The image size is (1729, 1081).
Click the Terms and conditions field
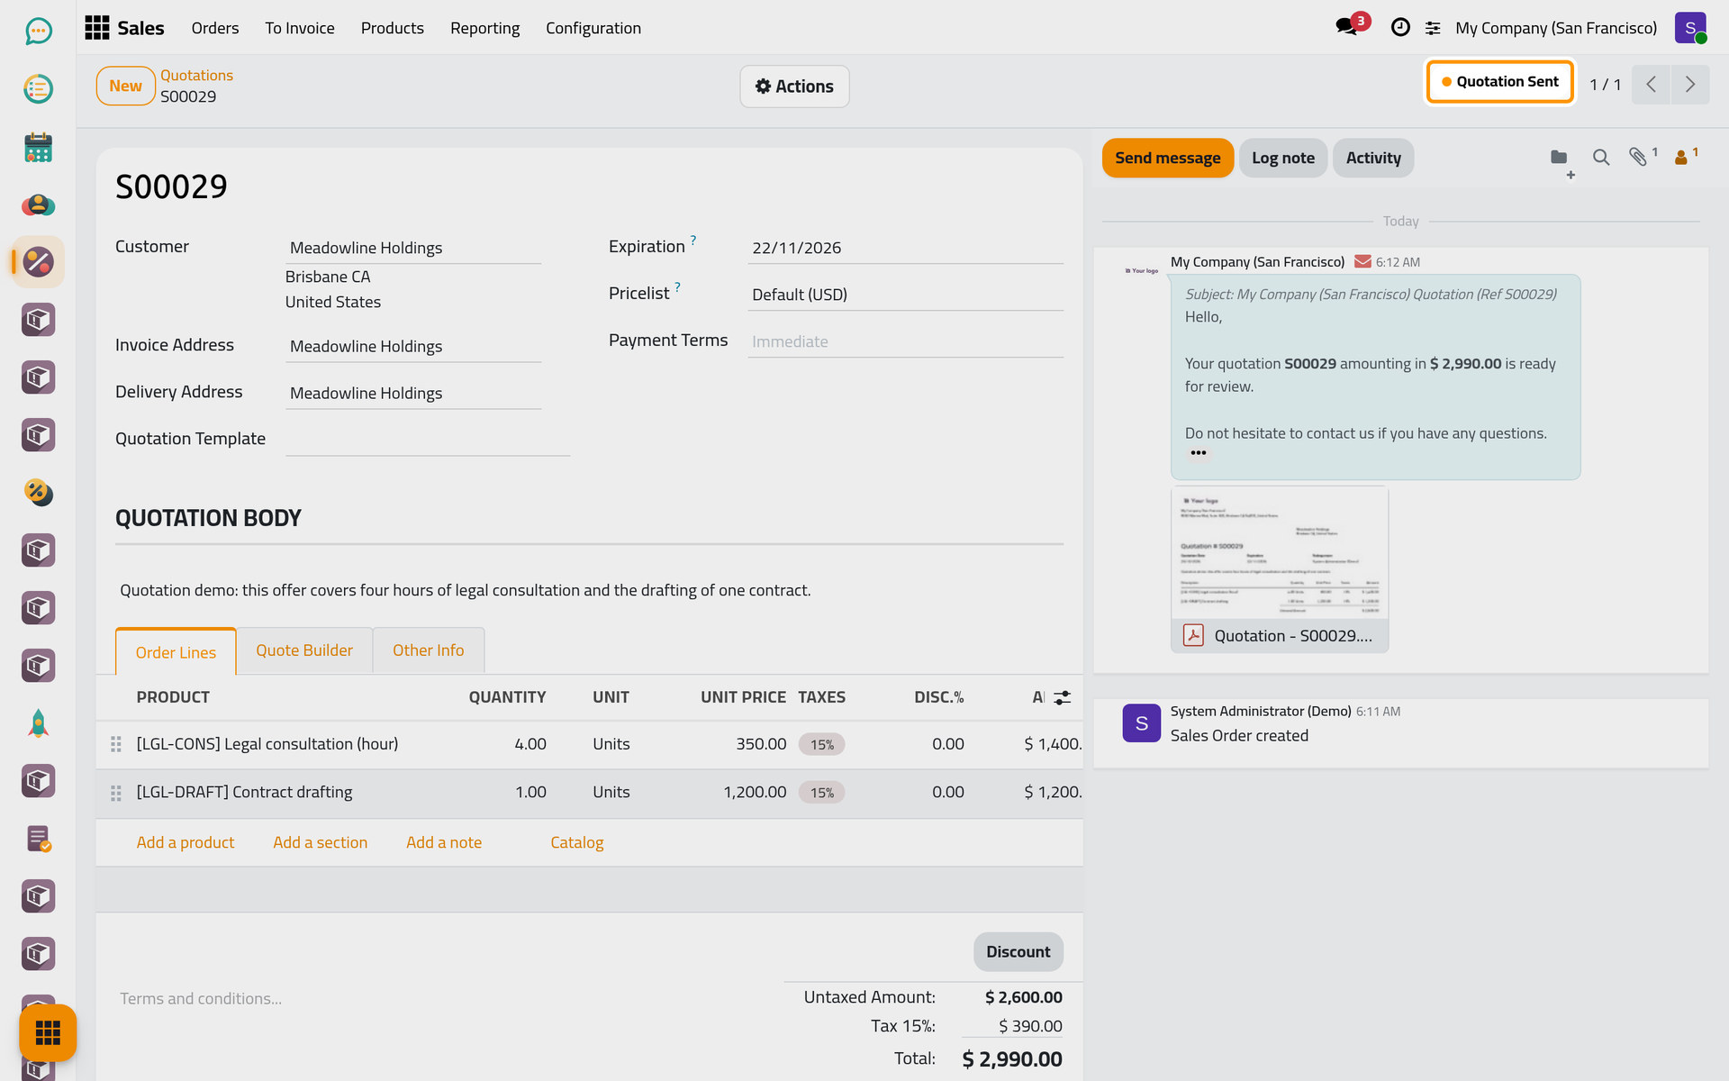tap(441, 999)
